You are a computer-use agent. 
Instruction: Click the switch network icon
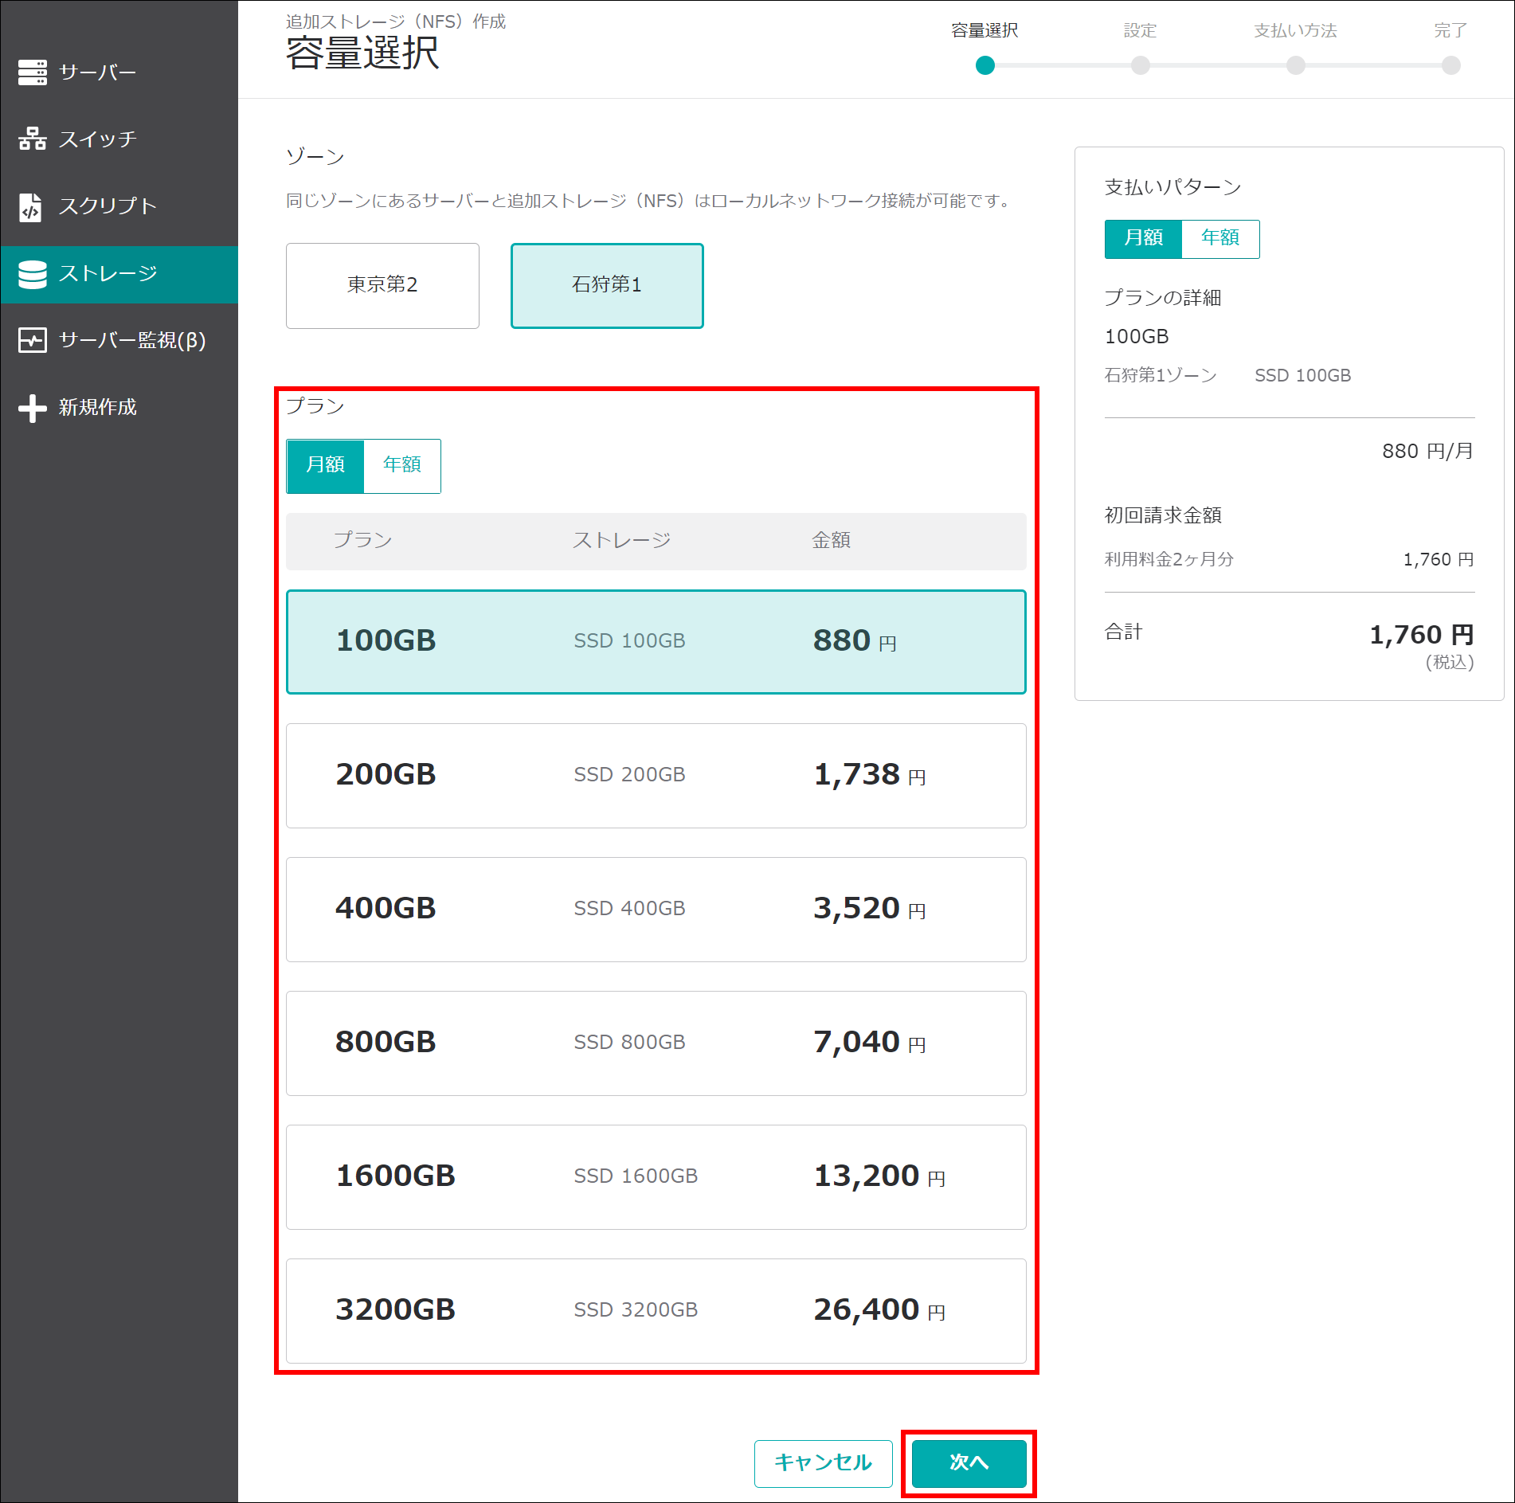tap(33, 139)
